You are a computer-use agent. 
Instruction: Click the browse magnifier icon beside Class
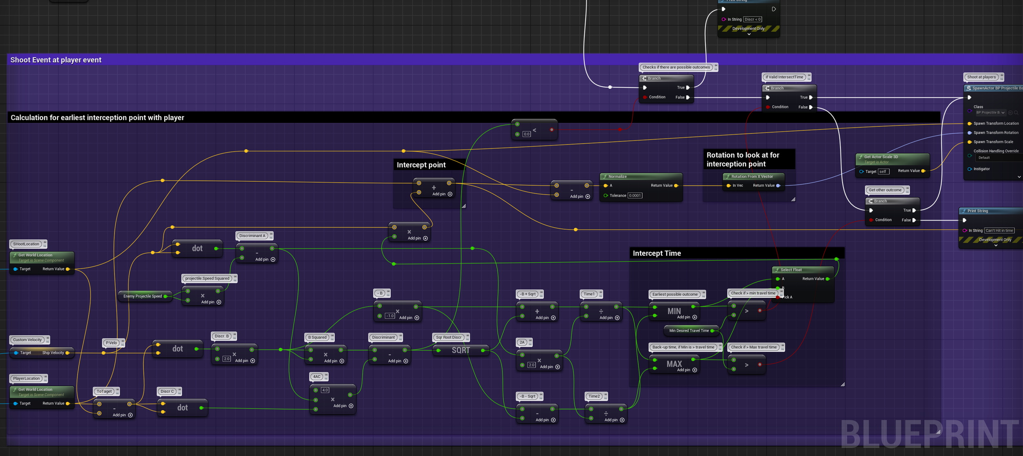pyautogui.click(x=1016, y=113)
